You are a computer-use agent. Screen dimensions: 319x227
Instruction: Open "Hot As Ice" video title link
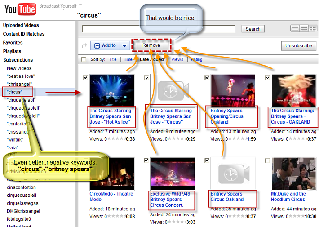pos(111,116)
